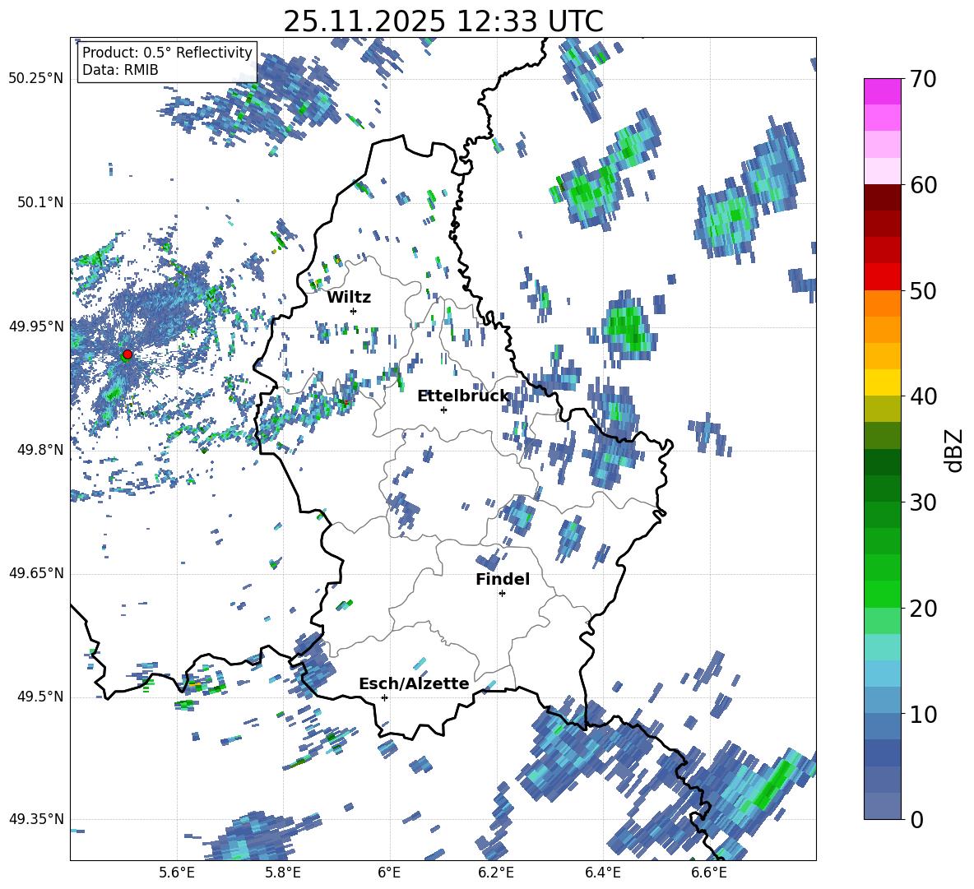The height and width of the screenshot is (889, 974).
Task: Click the 49.65°N latitude label
Action: (x=36, y=573)
